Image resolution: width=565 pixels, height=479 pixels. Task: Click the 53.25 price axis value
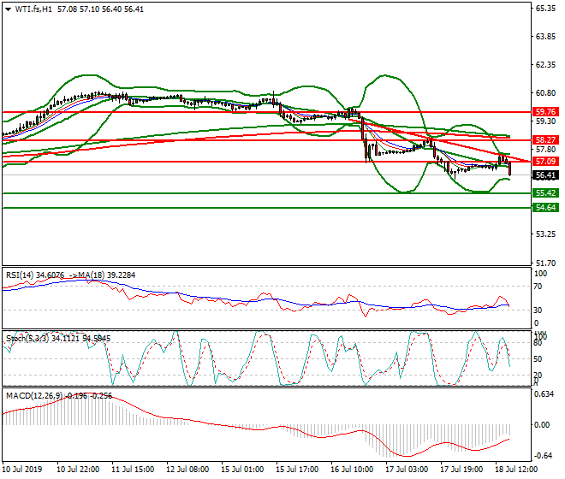[545, 234]
